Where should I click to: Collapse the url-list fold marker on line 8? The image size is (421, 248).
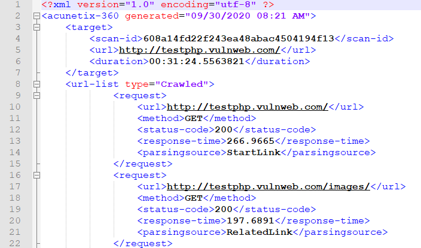click(37, 84)
